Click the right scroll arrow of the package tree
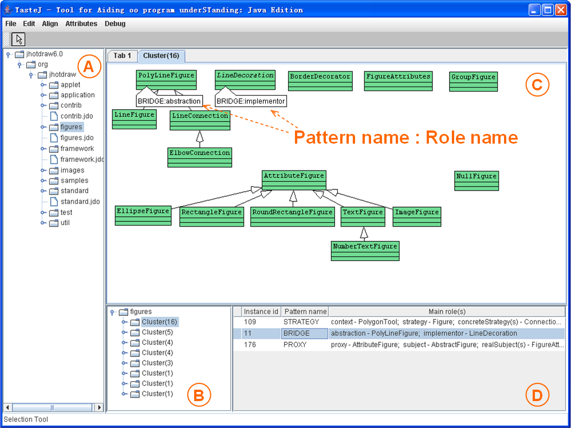 [99, 407]
